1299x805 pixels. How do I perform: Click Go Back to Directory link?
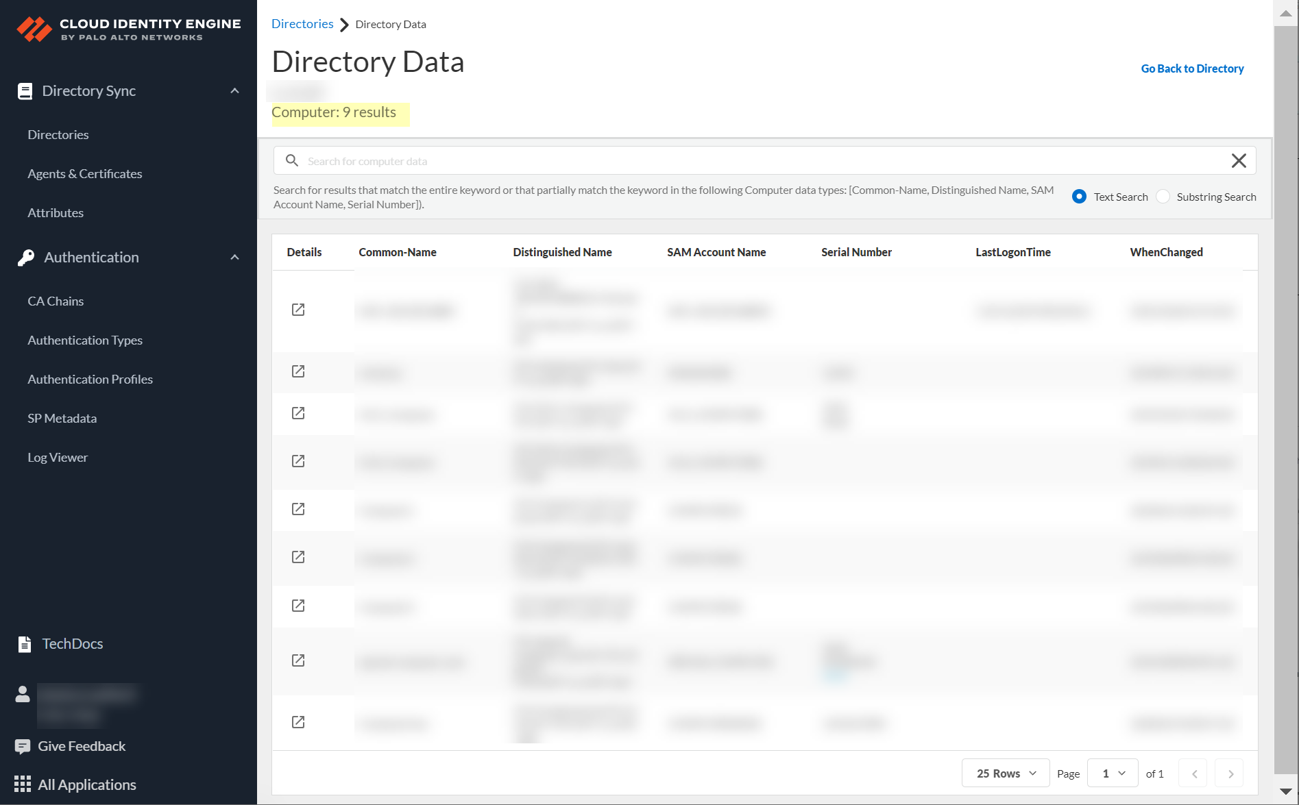(1192, 69)
